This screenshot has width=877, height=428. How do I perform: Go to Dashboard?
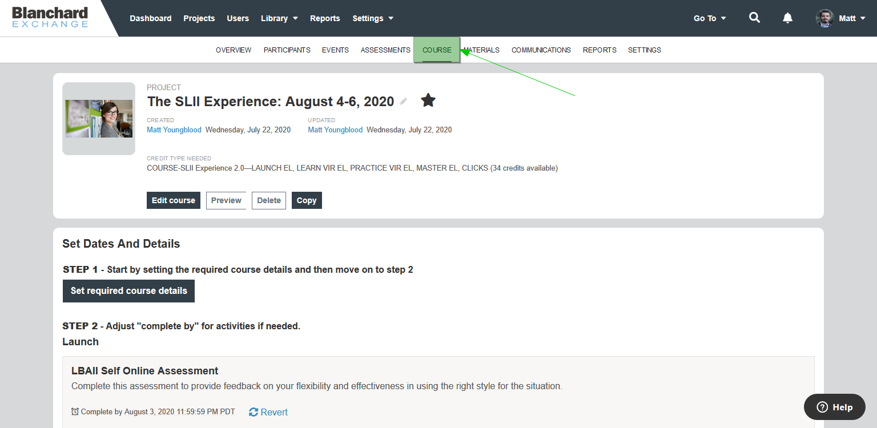pyautogui.click(x=151, y=18)
